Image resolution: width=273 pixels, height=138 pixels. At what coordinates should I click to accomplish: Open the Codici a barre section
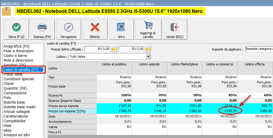click(15, 56)
